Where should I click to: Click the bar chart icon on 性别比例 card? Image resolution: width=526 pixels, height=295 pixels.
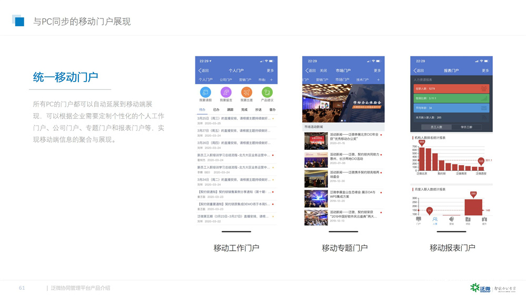pyautogui.click(x=484, y=98)
